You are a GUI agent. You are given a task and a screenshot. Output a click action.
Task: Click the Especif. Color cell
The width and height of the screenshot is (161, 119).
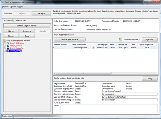click(102, 48)
